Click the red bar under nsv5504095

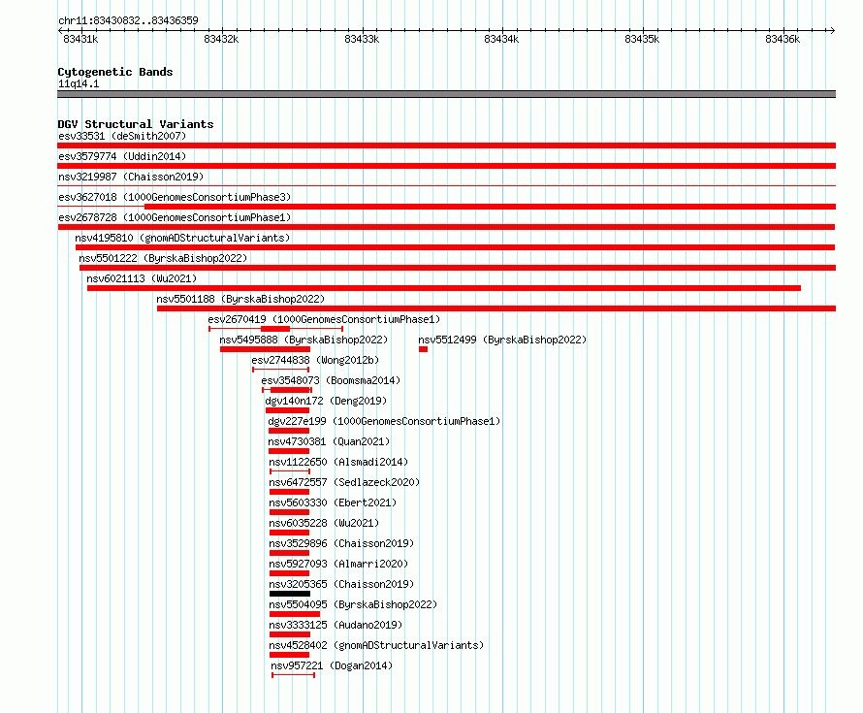click(x=295, y=614)
